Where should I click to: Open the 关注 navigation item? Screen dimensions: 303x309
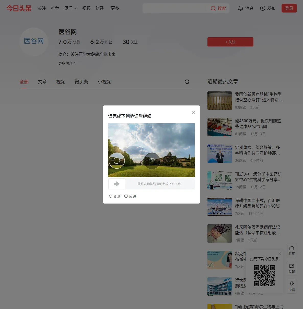pos(42,8)
